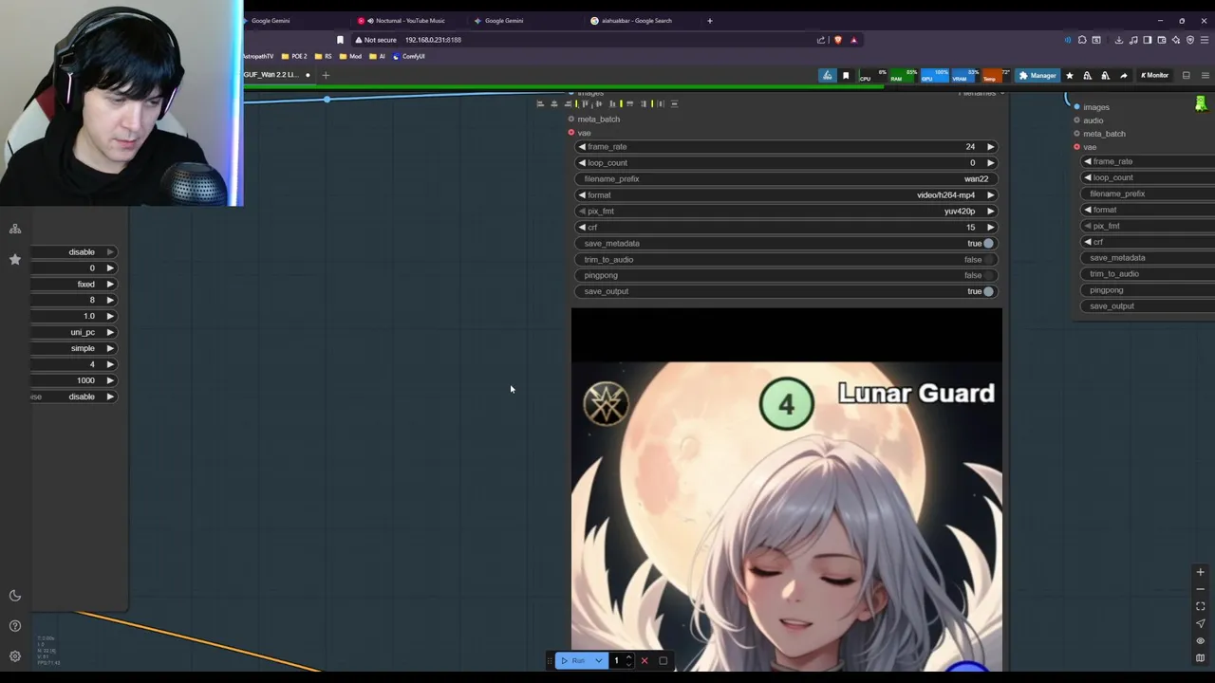
Task: Open browser downloads icon
Action: click(x=1119, y=40)
